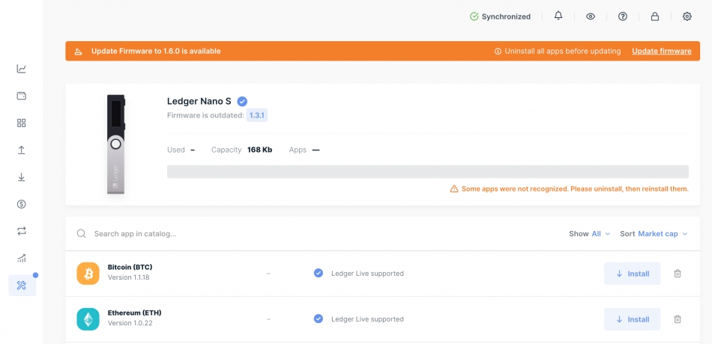The image size is (712, 344).
Task: Open settings gear icon
Action: 687,16
